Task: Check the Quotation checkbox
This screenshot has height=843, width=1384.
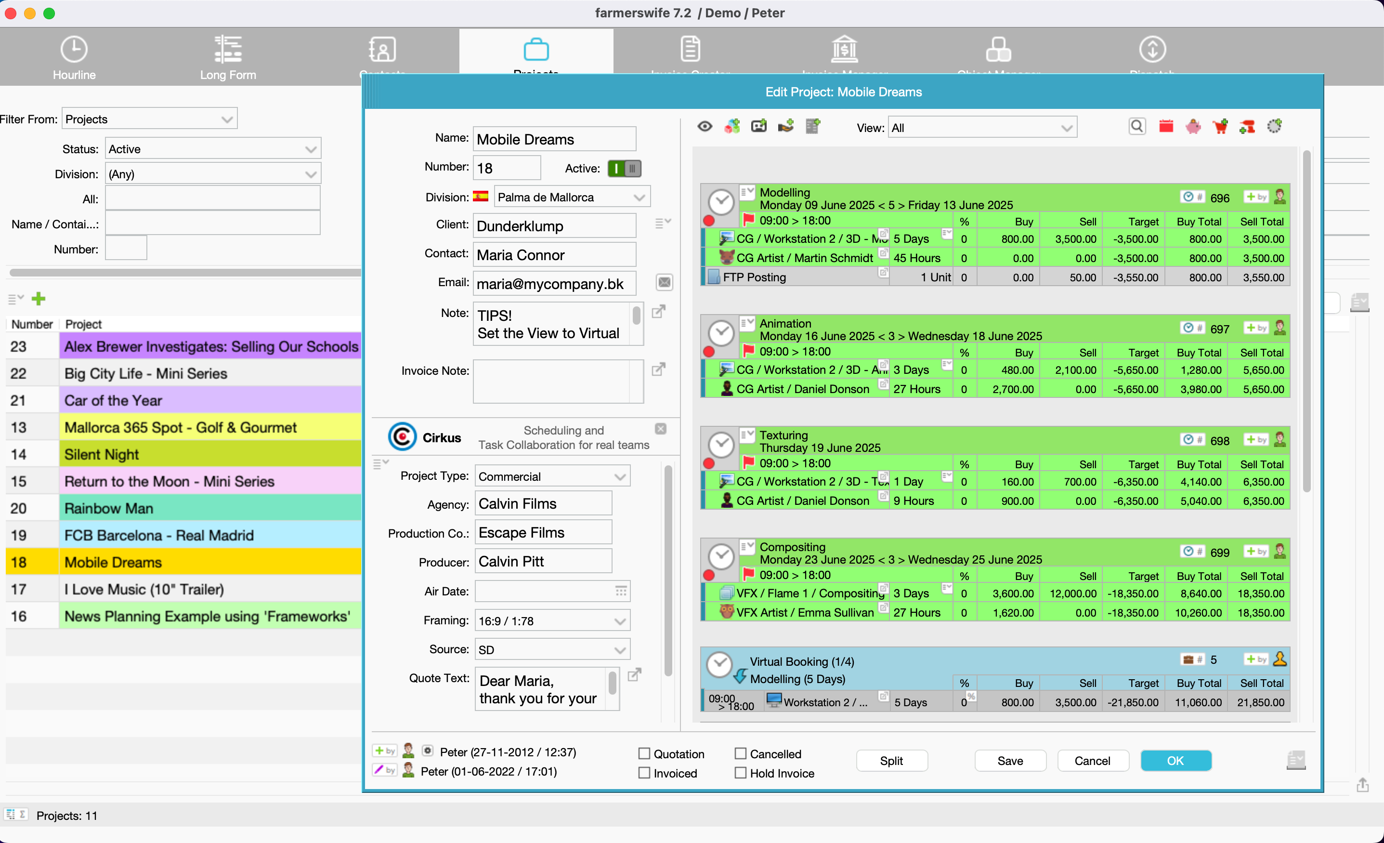Action: (x=644, y=753)
